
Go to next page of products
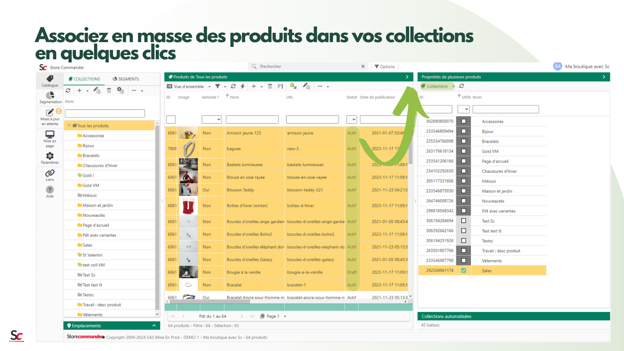tap(242, 316)
